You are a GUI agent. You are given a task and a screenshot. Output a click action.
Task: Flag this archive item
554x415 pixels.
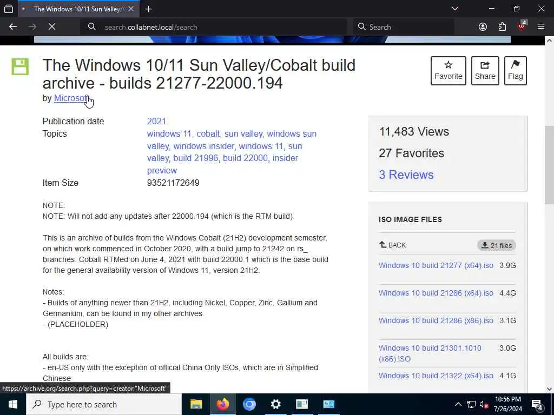[x=516, y=71]
